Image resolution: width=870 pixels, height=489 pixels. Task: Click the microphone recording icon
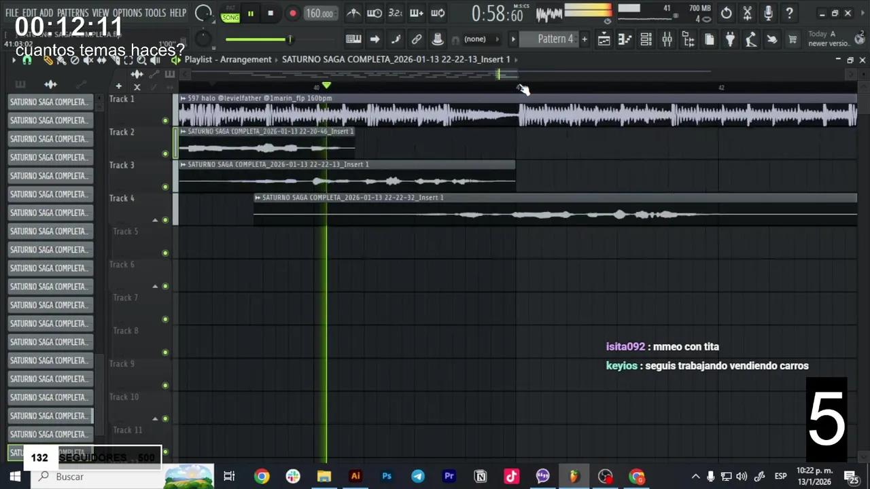click(768, 13)
